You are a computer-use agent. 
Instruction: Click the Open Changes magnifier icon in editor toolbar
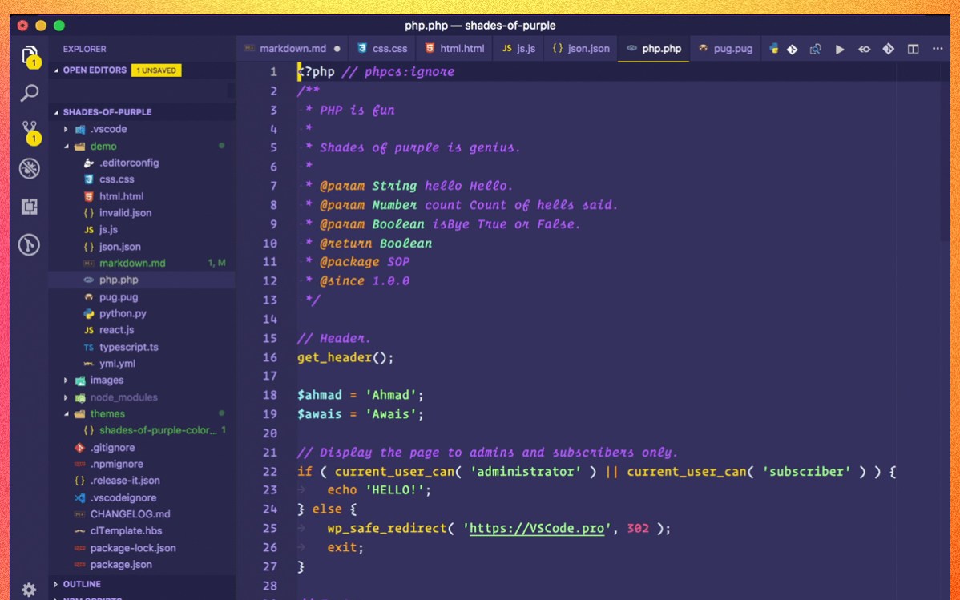[x=816, y=49]
